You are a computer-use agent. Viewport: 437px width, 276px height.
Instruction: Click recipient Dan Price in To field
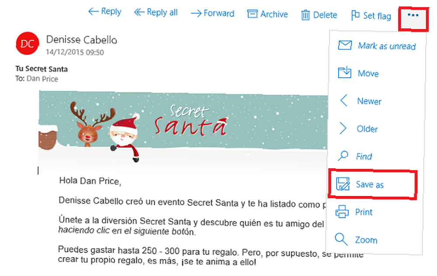[x=42, y=79]
